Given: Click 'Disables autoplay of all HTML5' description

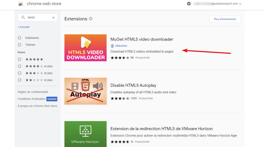Looking at the screenshot, I should point(143,92).
